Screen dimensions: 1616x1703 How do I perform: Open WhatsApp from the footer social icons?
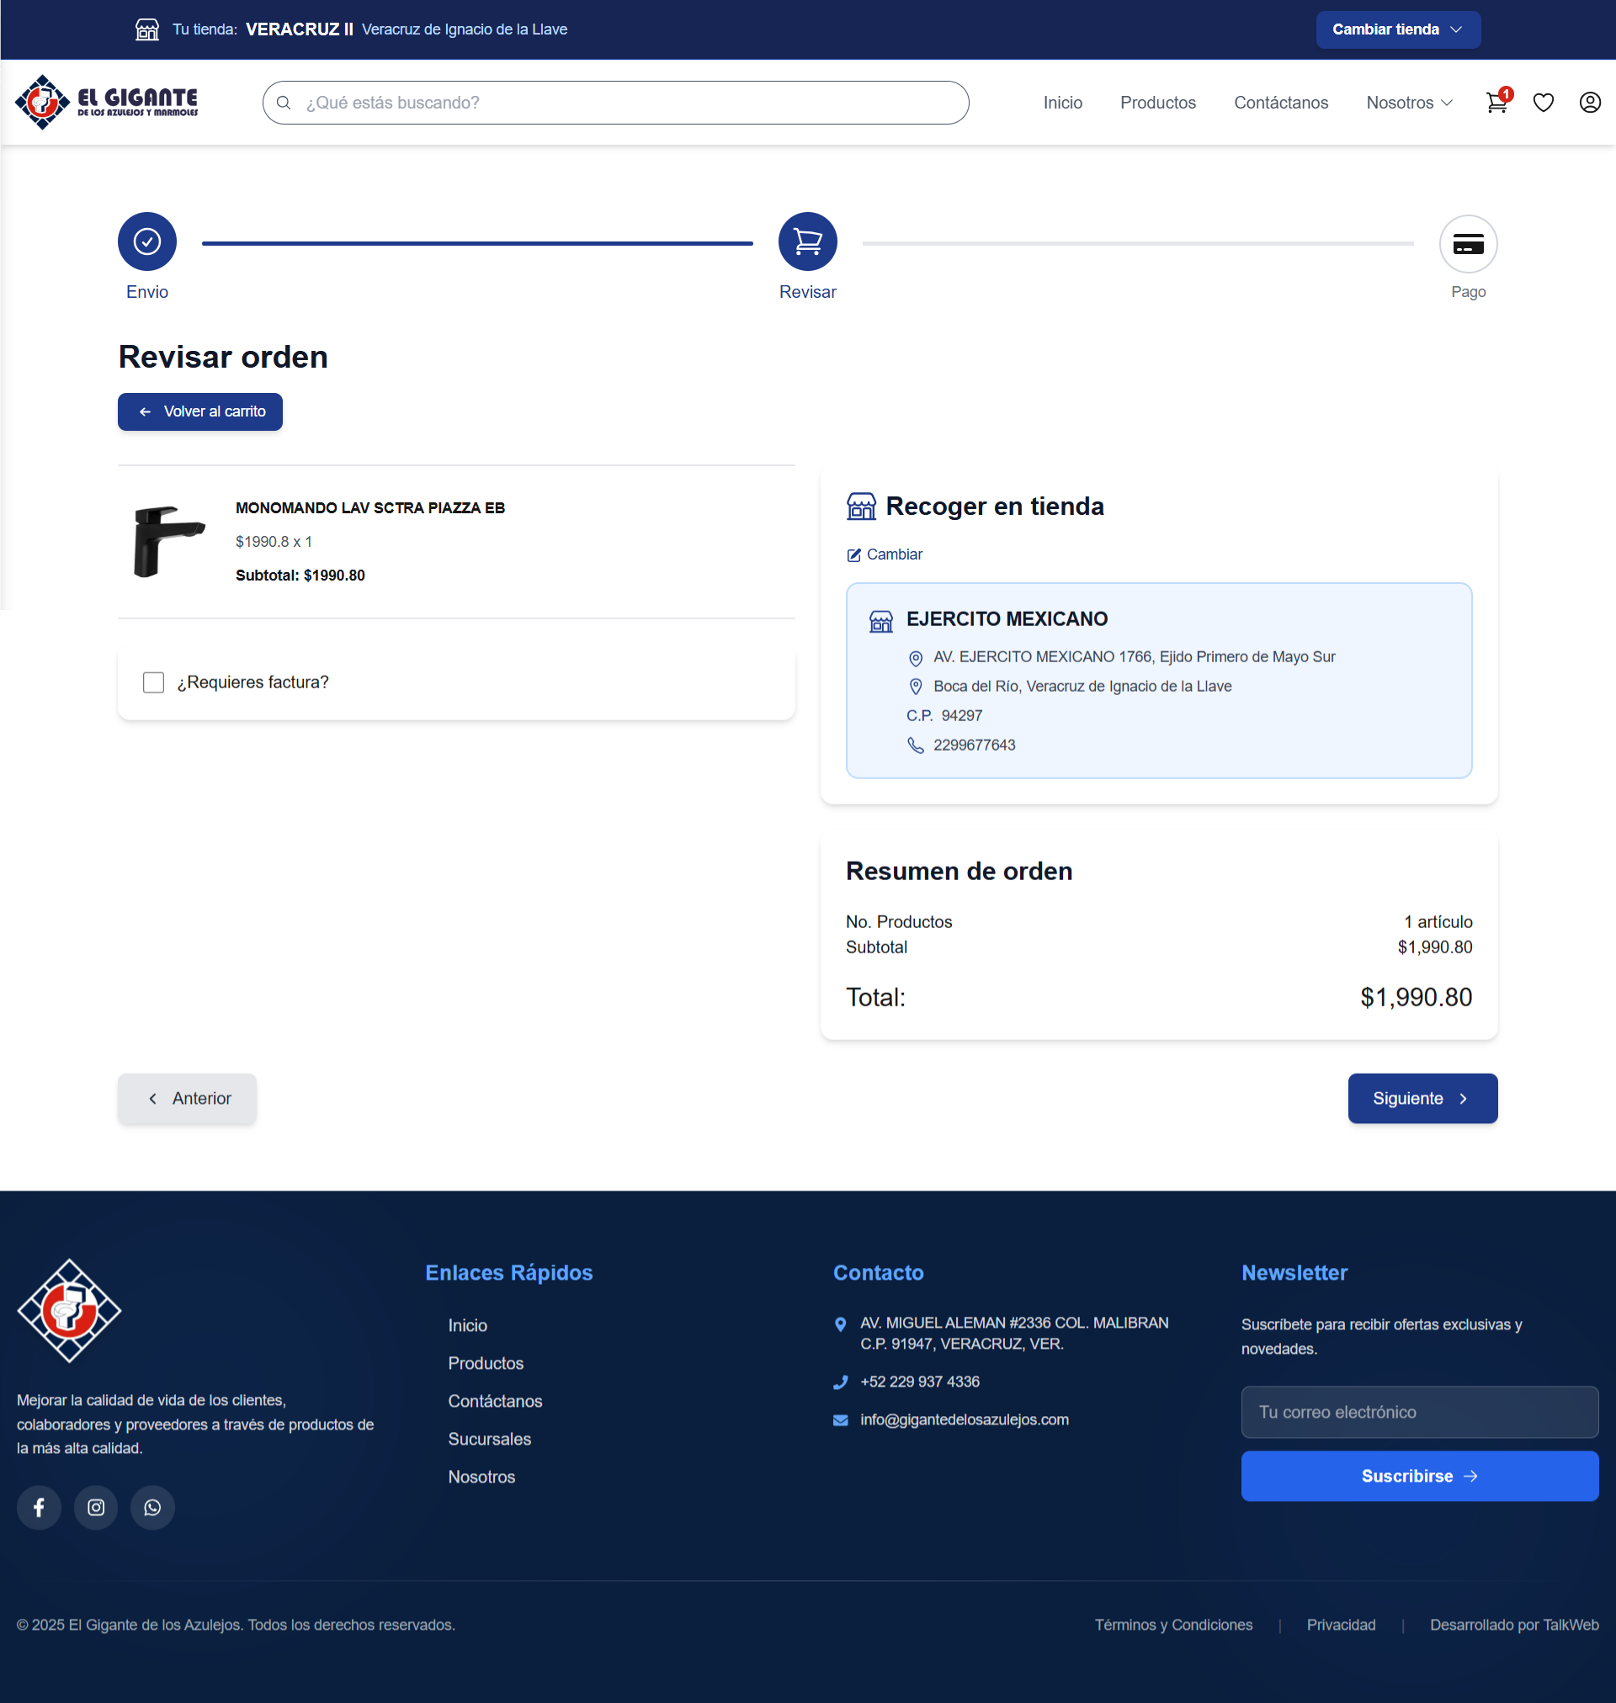[152, 1508]
